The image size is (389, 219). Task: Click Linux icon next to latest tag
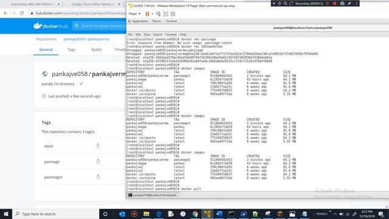(x=98, y=146)
